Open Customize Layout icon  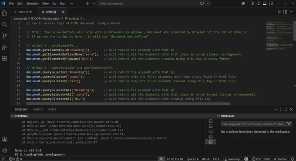[x=252, y=3]
